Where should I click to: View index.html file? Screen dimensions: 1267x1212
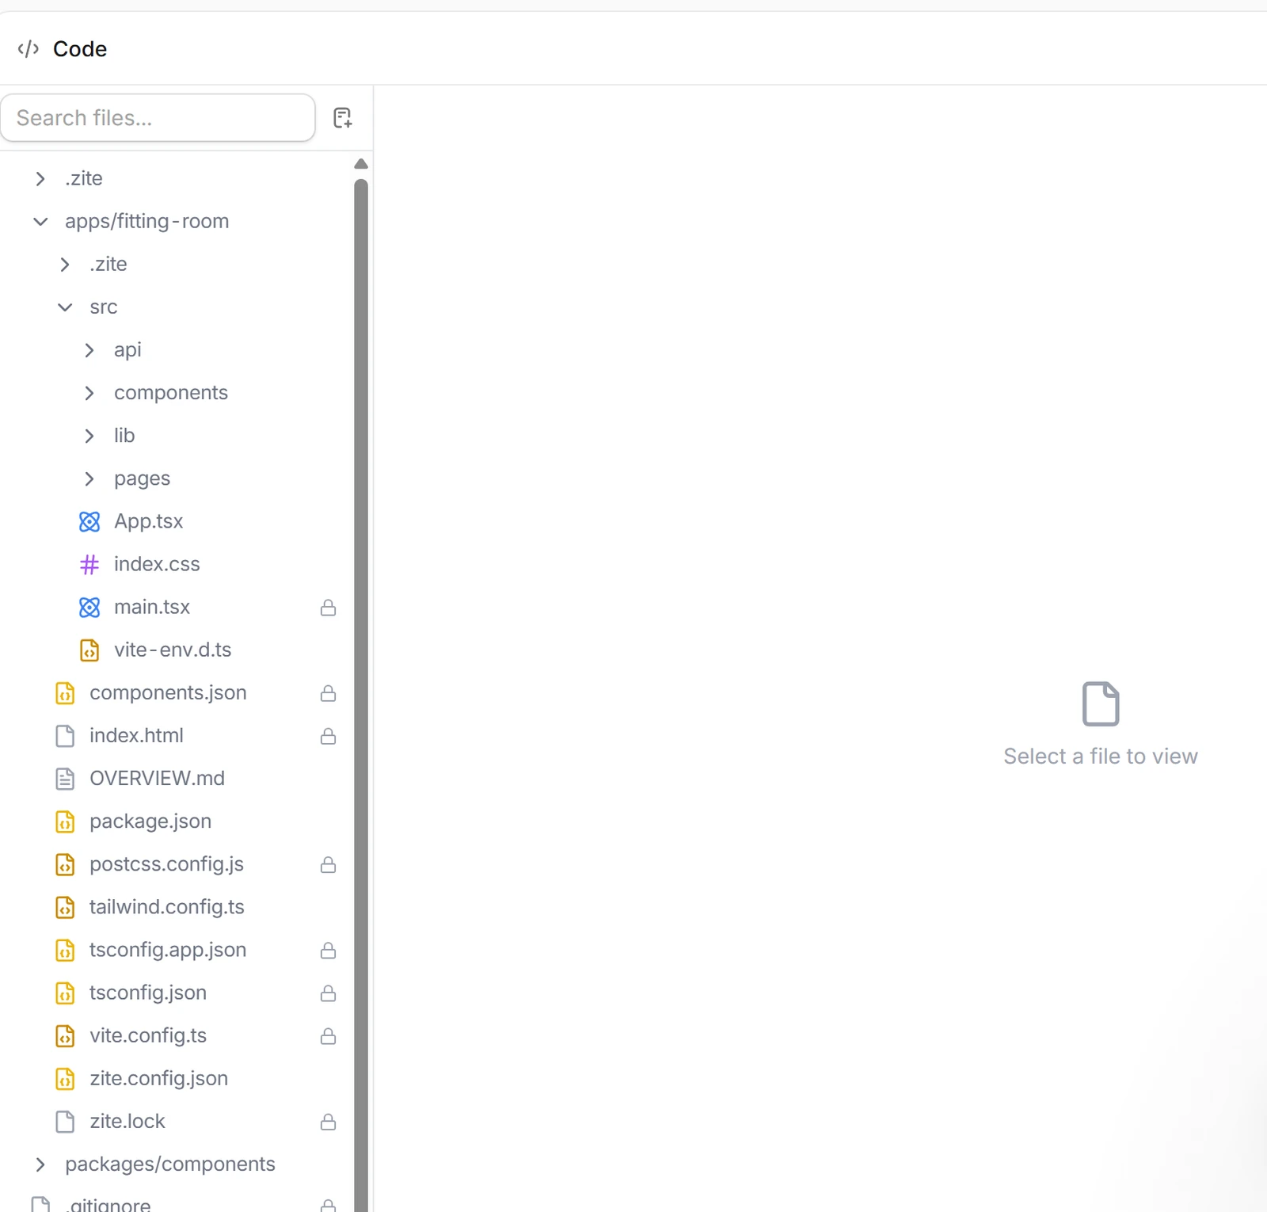(136, 735)
